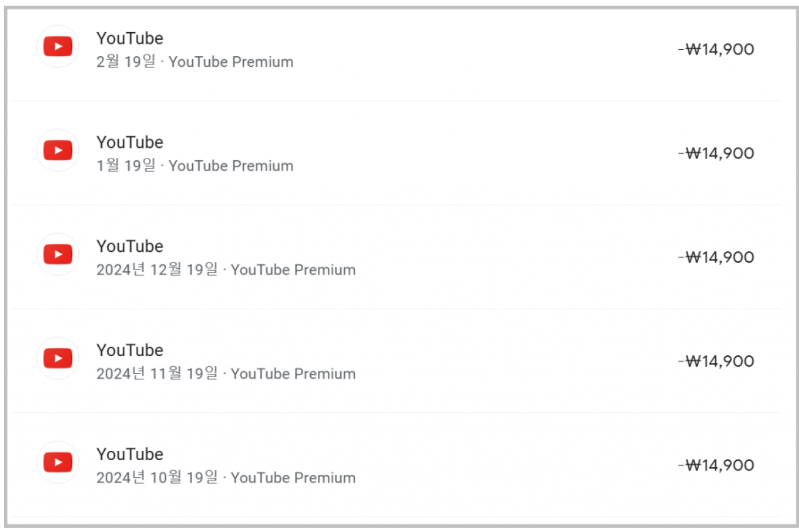The height and width of the screenshot is (529, 799).
Task: Click the YouTube title in December row
Action: click(x=129, y=246)
